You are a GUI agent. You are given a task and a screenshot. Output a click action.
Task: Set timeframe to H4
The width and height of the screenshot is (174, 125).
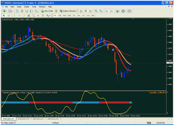click(x=79, y=16)
